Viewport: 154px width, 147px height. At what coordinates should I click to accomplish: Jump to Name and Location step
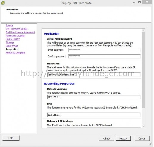click(15, 36)
